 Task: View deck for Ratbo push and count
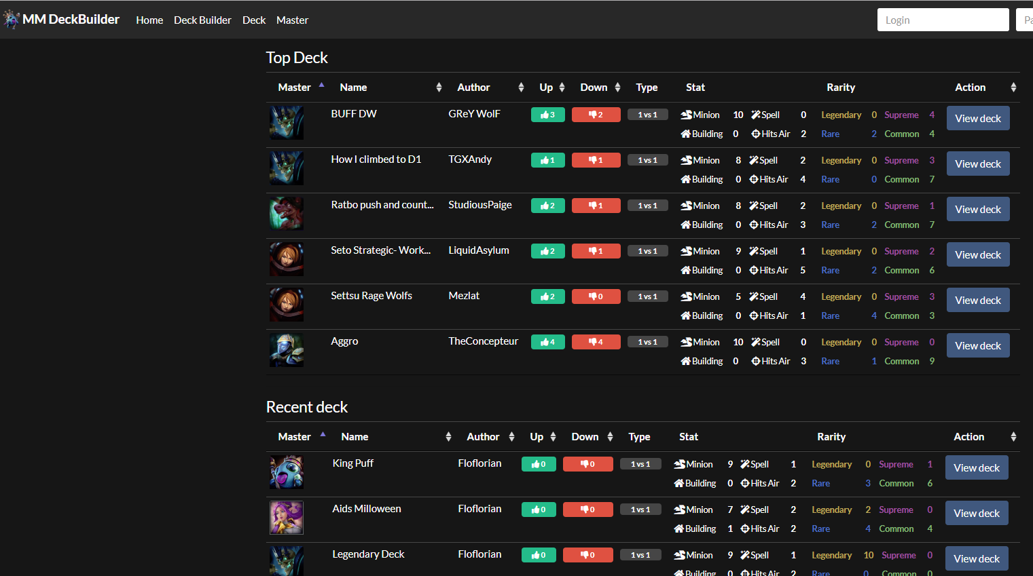tap(978, 209)
